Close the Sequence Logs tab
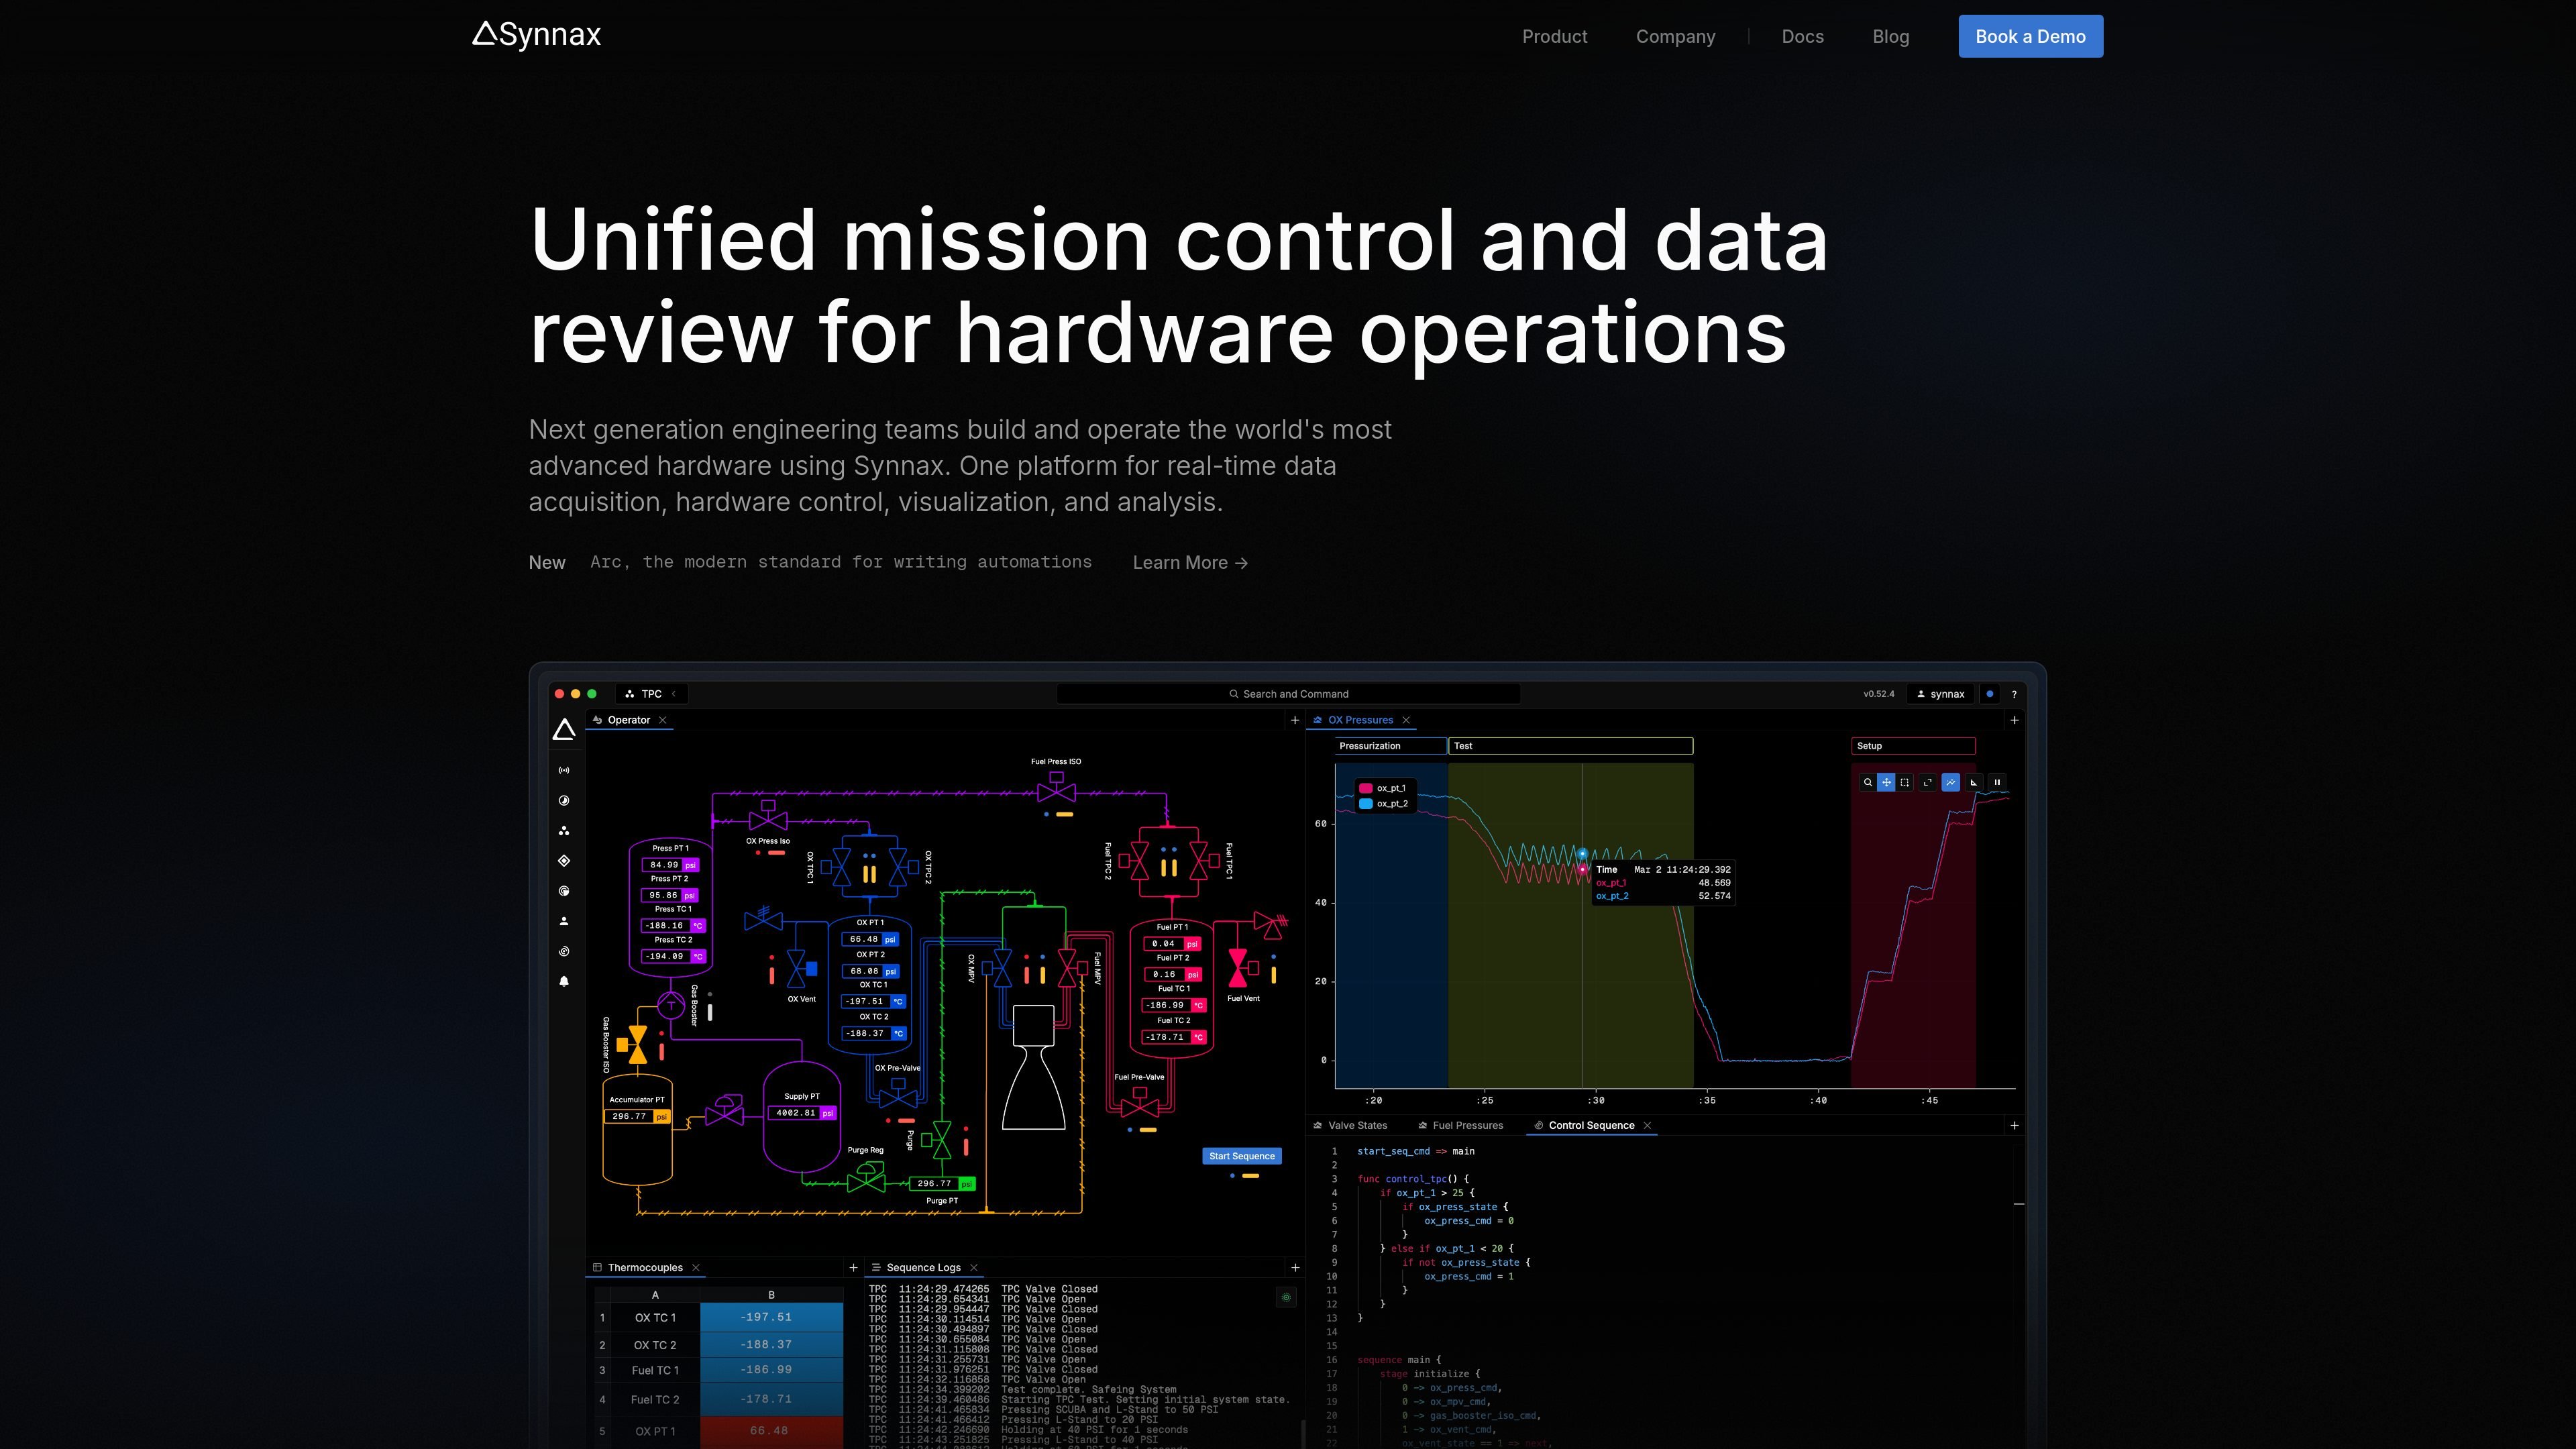Image resolution: width=2576 pixels, height=1449 pixels. 974,1268
